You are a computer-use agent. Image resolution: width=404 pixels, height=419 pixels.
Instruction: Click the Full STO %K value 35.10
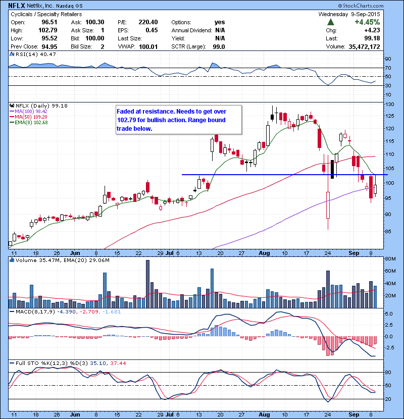click(97, 363)
